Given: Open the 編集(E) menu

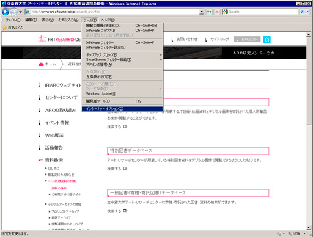Looking at the screenshot, I should click(x=31, y=20).
